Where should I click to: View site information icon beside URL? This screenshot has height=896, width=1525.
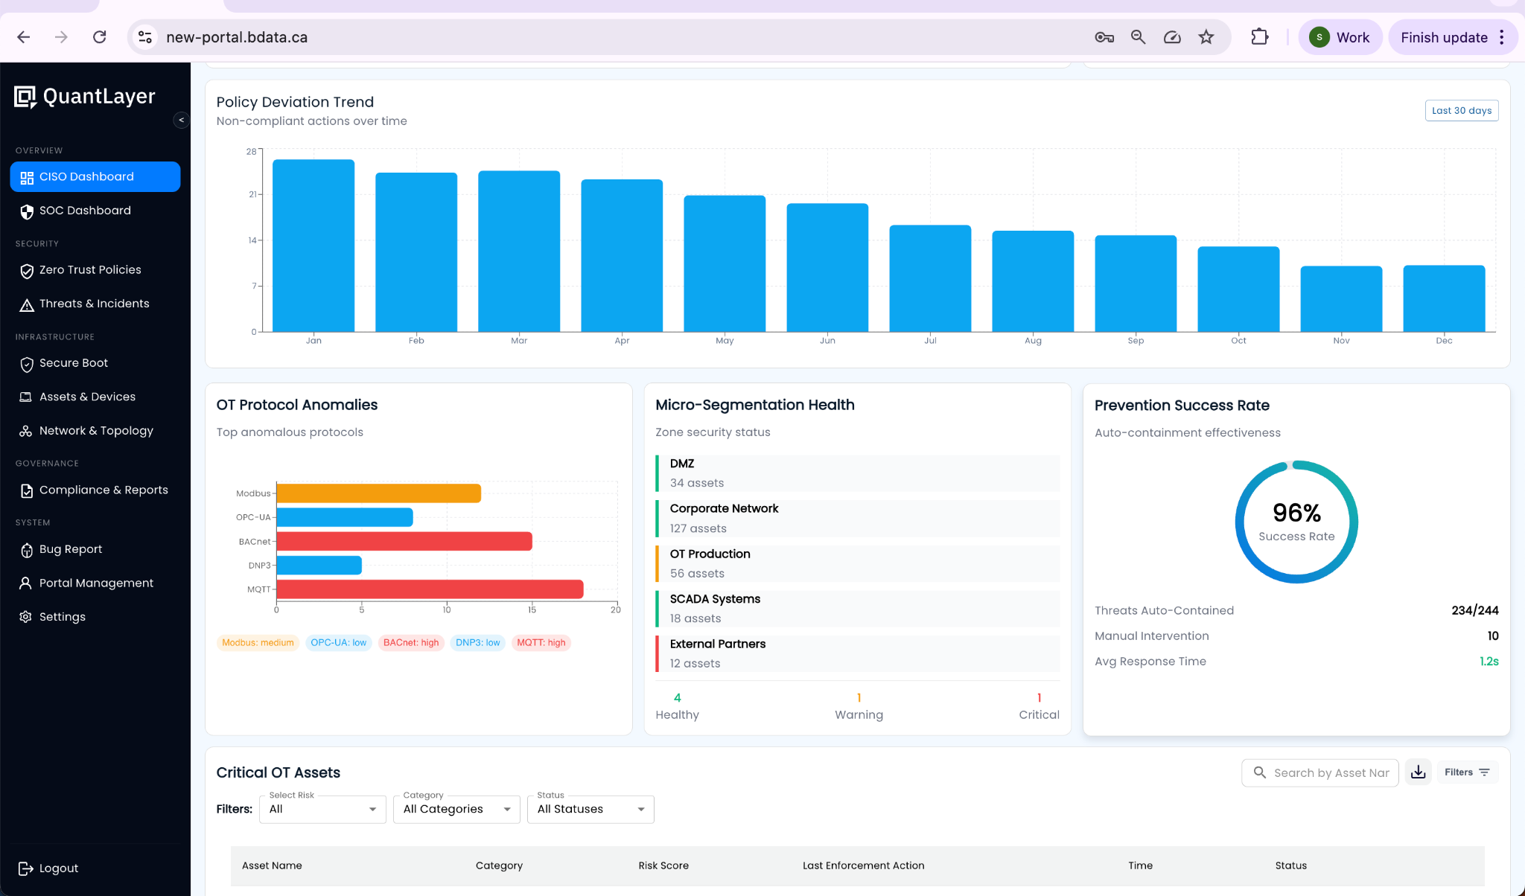point(145,37)
